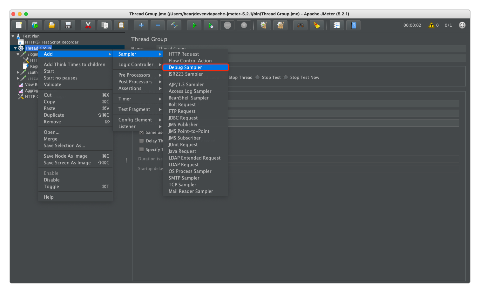Viewport: 480px width, 293px height.
Task: Click the Save floppy disk icon
Action: (x=68, y=25)
